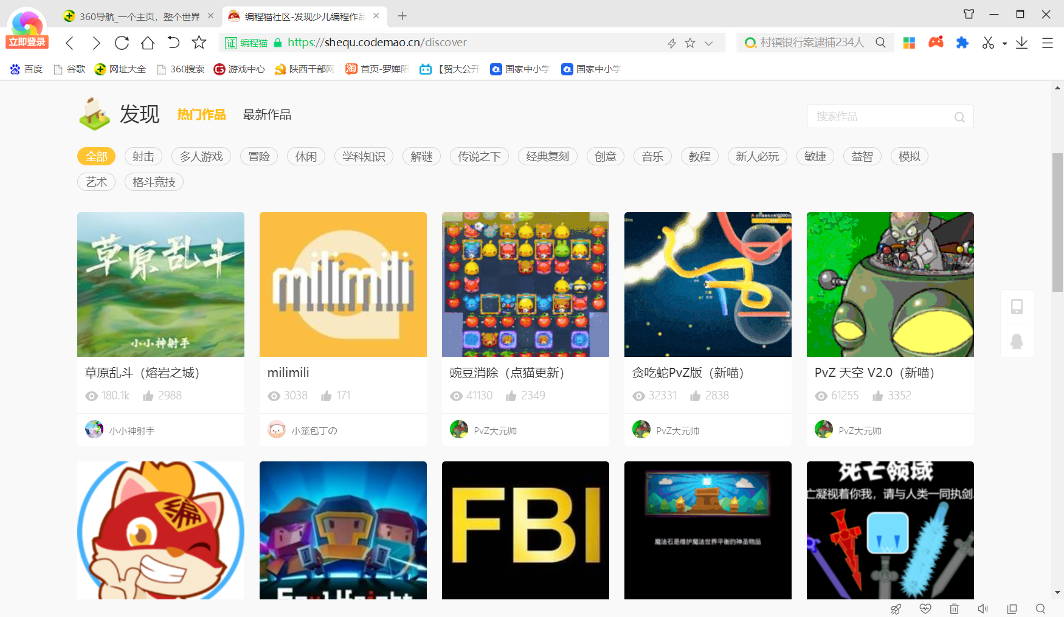Close the 编程猫社区 tab
The image size is (1064, 617).
point(376,16)
